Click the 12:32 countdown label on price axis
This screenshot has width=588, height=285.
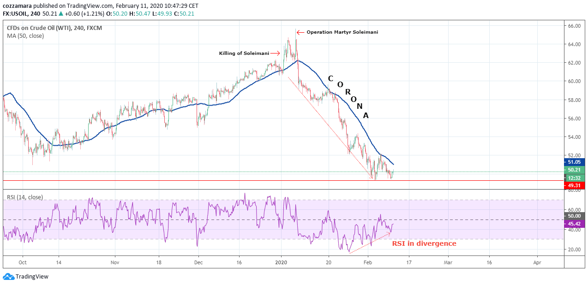[575, 178]
